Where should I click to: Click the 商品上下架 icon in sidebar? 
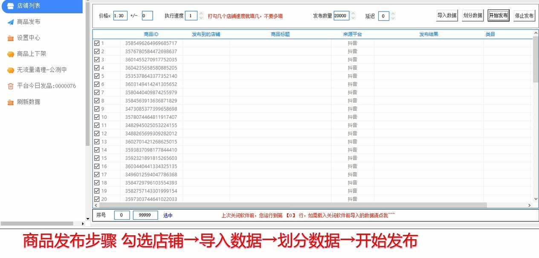pyautogui.click(x=11, y=54)
